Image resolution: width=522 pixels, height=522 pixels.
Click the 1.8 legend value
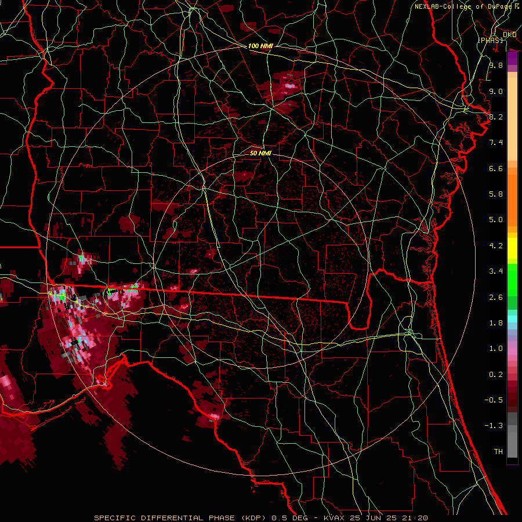(496, 323)
